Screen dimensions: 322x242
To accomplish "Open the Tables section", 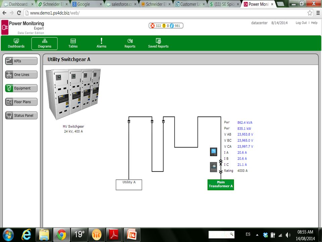I will (73, 43).
